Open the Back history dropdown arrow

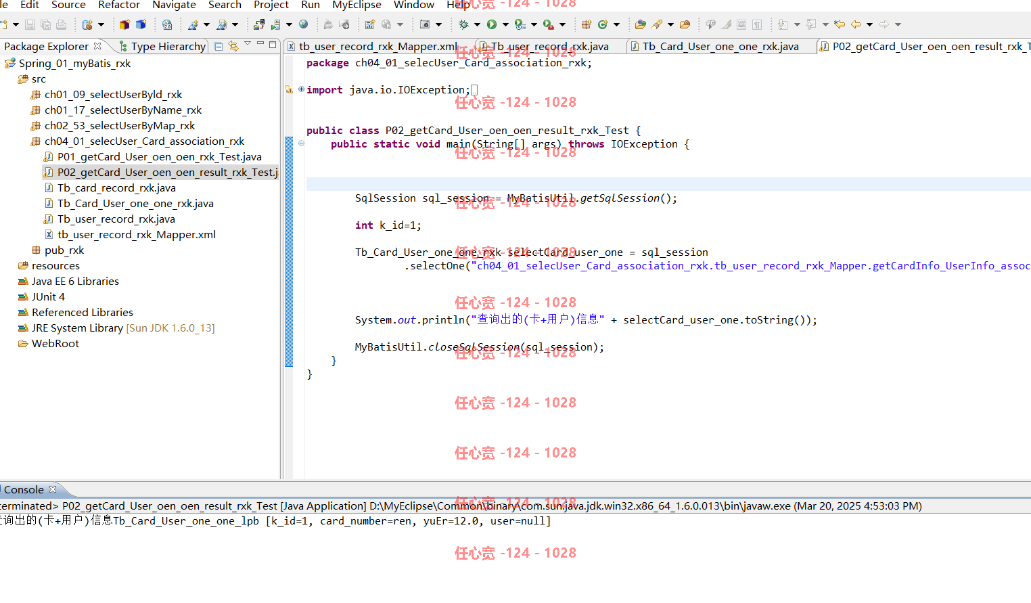[869, 24]
